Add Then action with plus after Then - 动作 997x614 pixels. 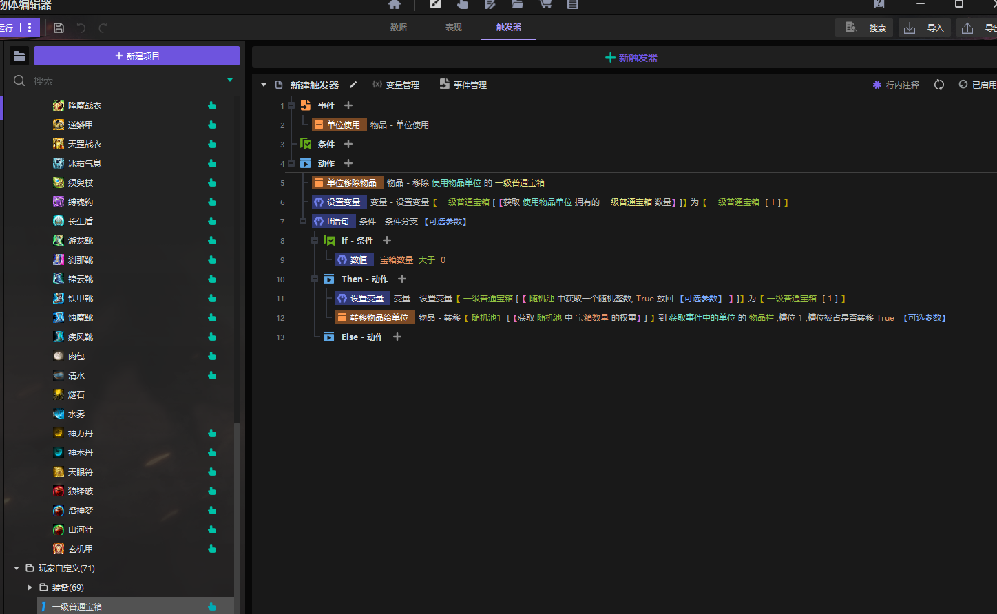coord(402,279)
